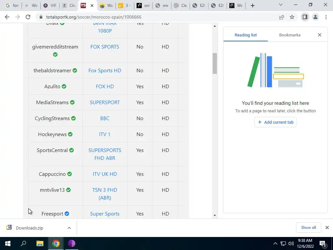The height and width of the screenshot is (250, 333).
Task: Click the CyclingStreams streamer name
Action: (52, 118)
